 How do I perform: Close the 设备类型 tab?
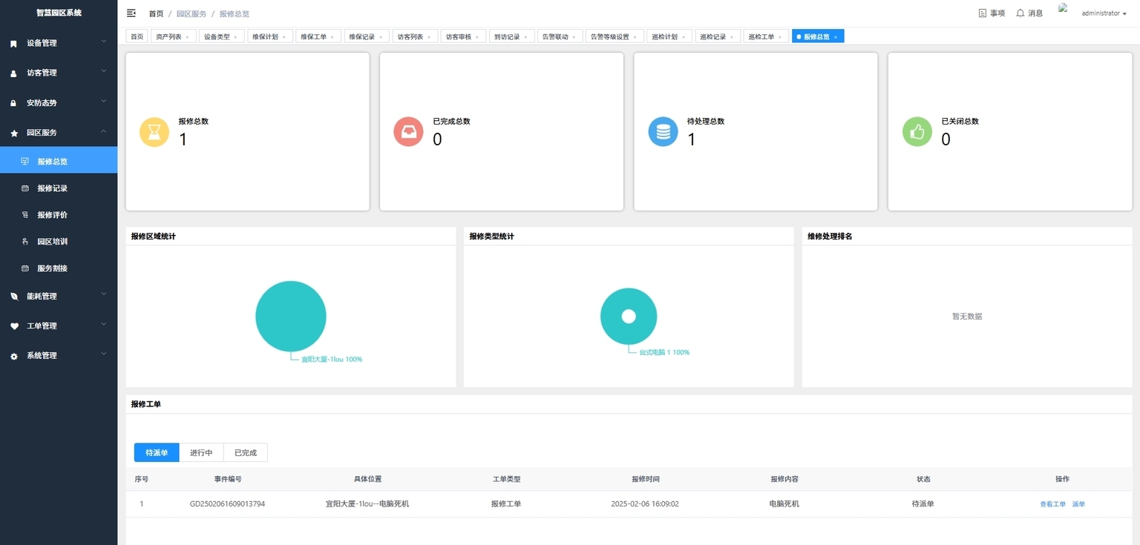click(236, 37)
